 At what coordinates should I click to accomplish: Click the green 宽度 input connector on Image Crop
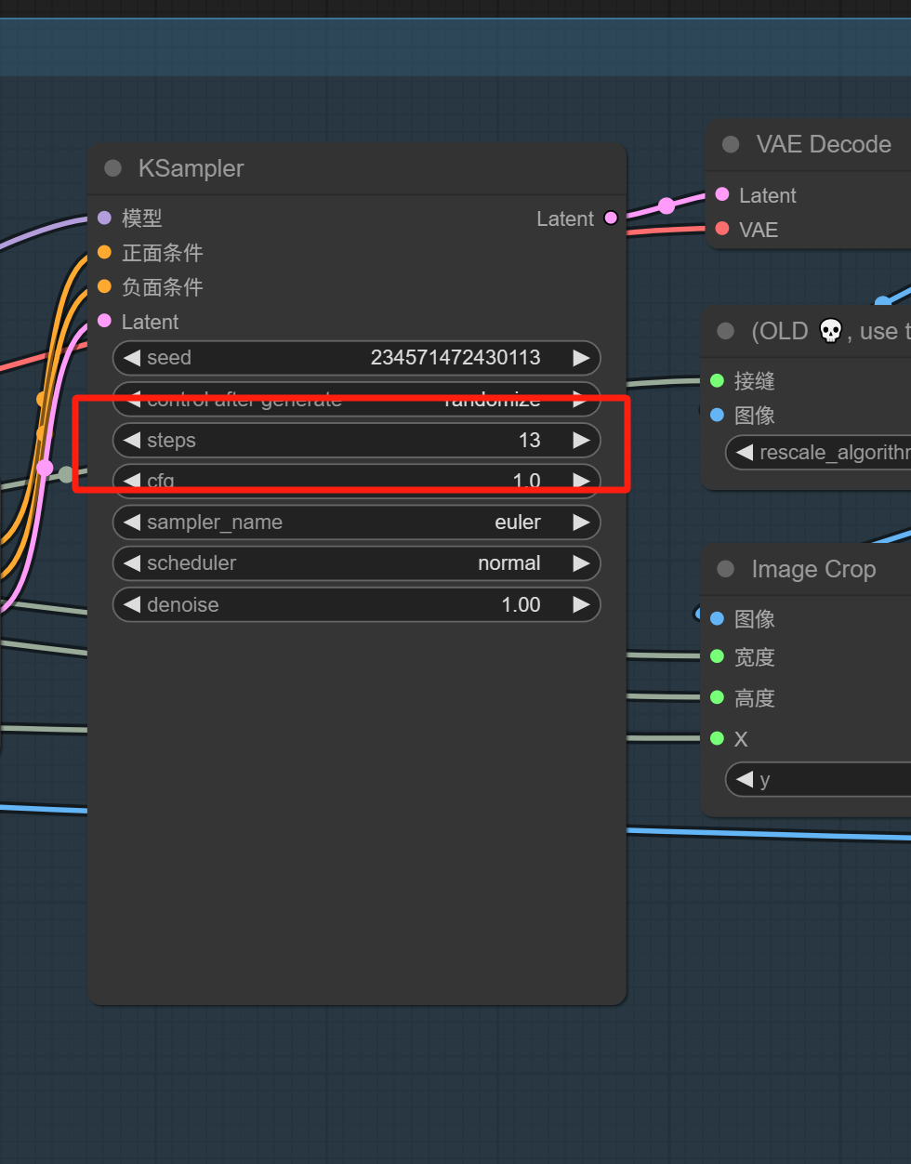(x=717, y=656)
